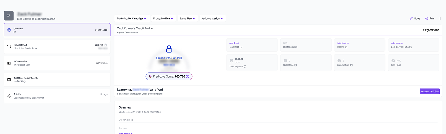Expand the Marketing campaign dropdown
The height and width of the screenshot is (134, 446).
(x=132, y=18)
